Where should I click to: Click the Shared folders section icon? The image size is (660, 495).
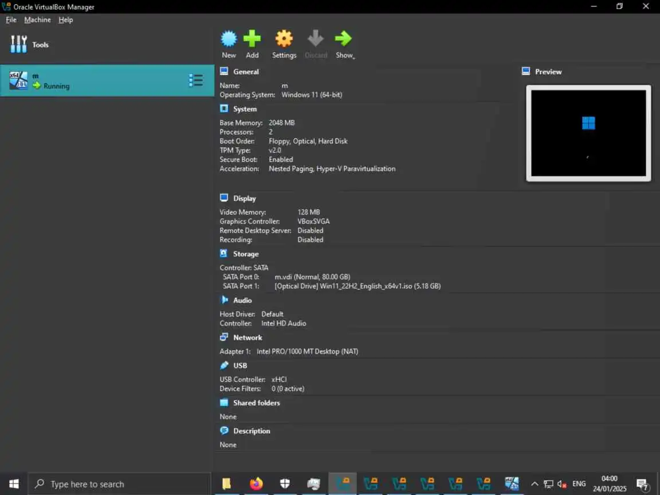[224, 402]
